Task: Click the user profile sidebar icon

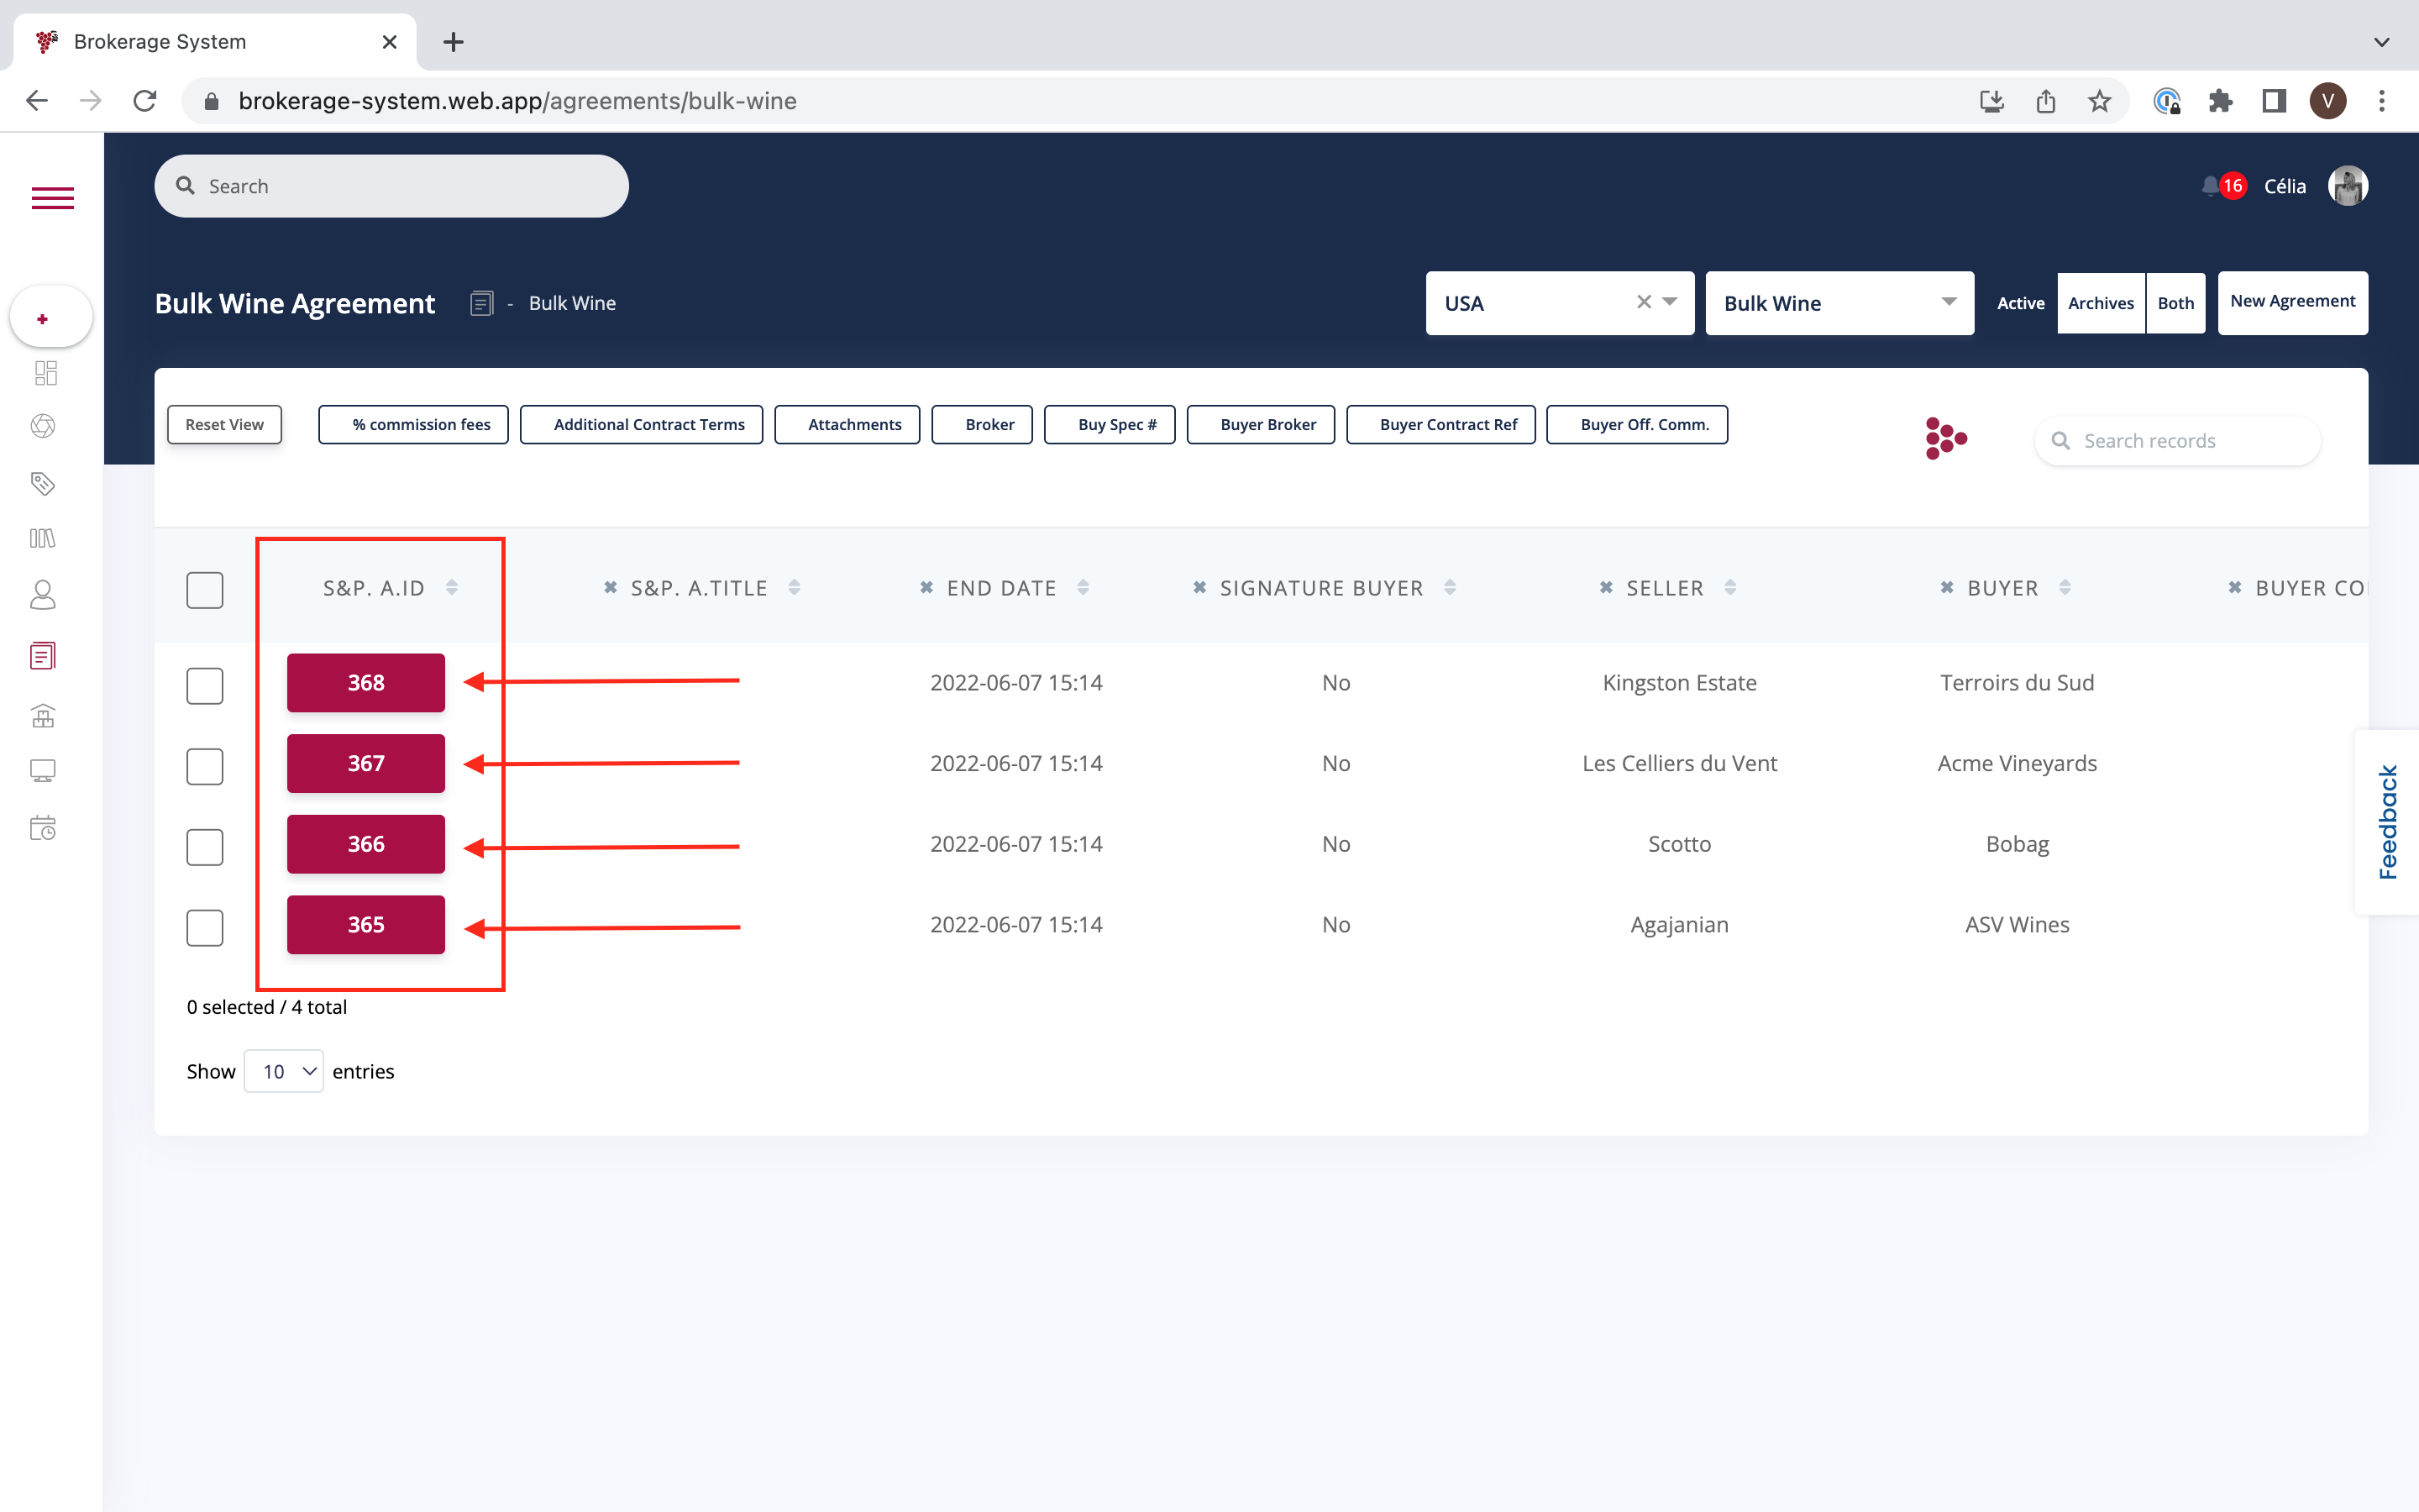Action: click(x=42, y=595)
